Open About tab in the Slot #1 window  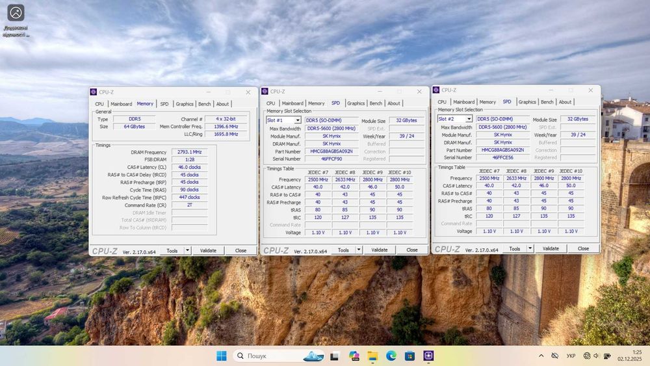point(393,103)
